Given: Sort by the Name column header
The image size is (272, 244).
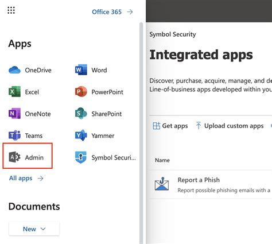Looking at the screenshot, I should (162, 160).
